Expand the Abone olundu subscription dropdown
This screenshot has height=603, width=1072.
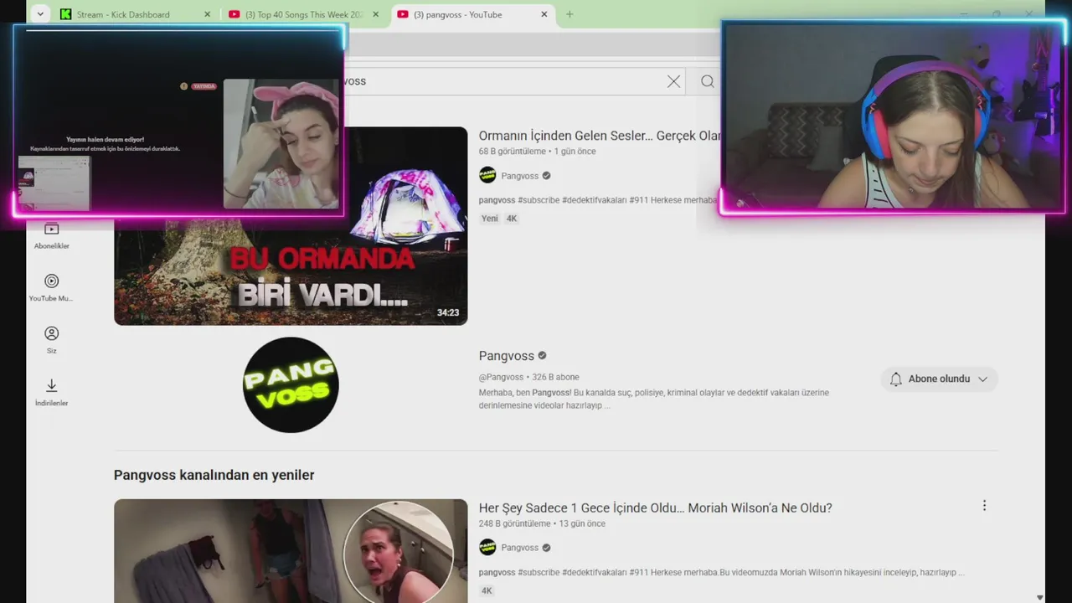982,379
